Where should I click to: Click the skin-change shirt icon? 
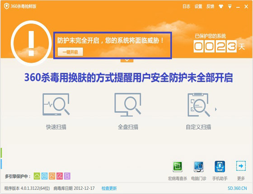pos(221,6)
